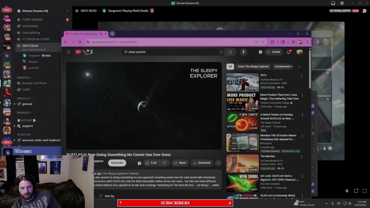Click browser back arrow
Image resolution: width=370 pixels, height=208 pixels.
pos(66,42)
